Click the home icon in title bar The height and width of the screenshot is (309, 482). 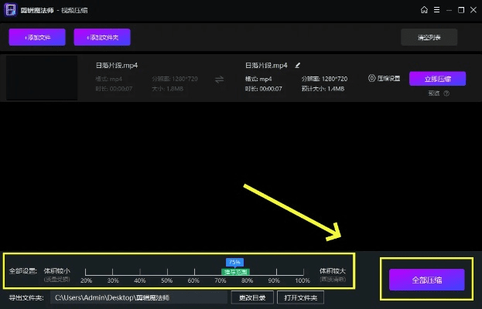(424, 10)
